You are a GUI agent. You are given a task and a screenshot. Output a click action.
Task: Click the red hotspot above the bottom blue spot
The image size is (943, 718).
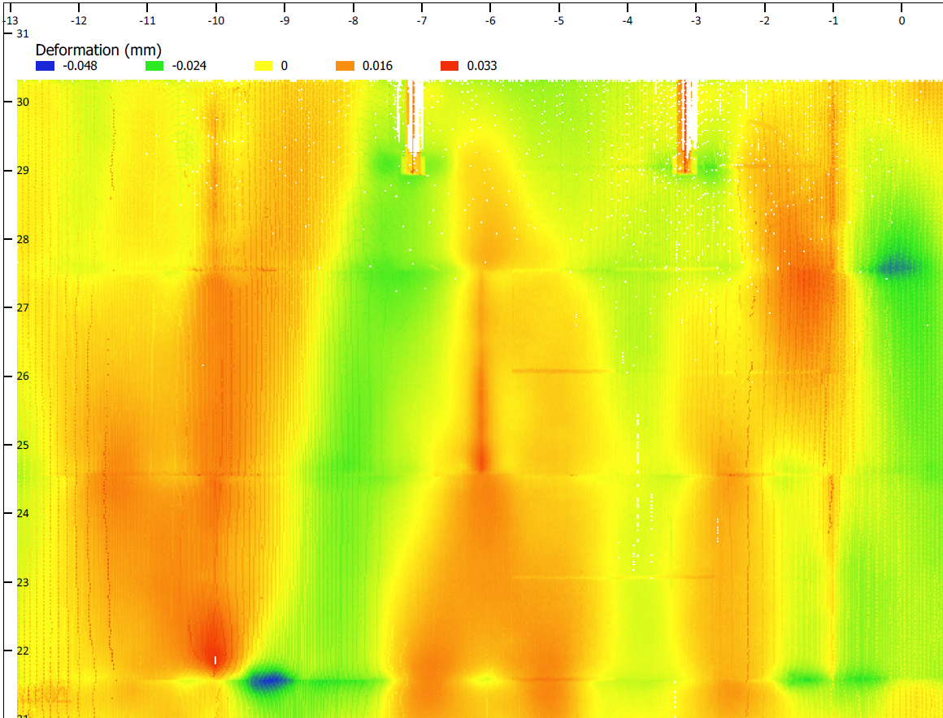pos(213,636)
